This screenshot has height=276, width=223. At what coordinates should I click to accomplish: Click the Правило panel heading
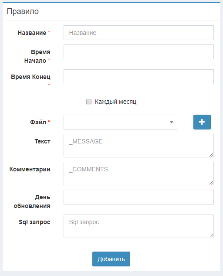(x=23, y=11)
